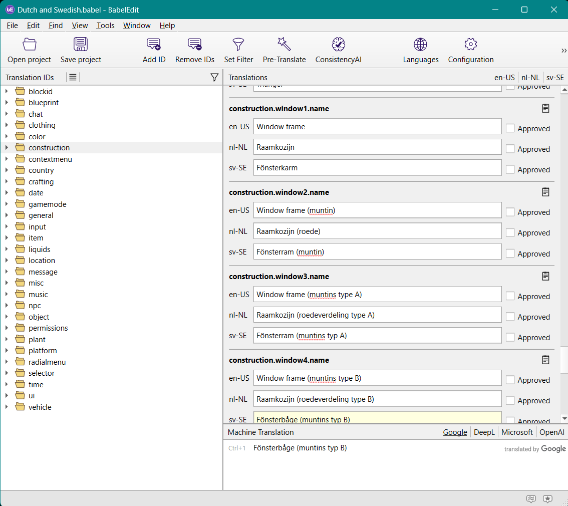The width and height of the screenshot is (568, 506).
Task: Click the Add ID toolbar icon
Action: [154, 45]
